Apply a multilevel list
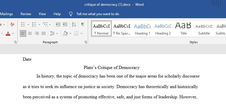Screen dimensions: 226x104 [45, 25]
